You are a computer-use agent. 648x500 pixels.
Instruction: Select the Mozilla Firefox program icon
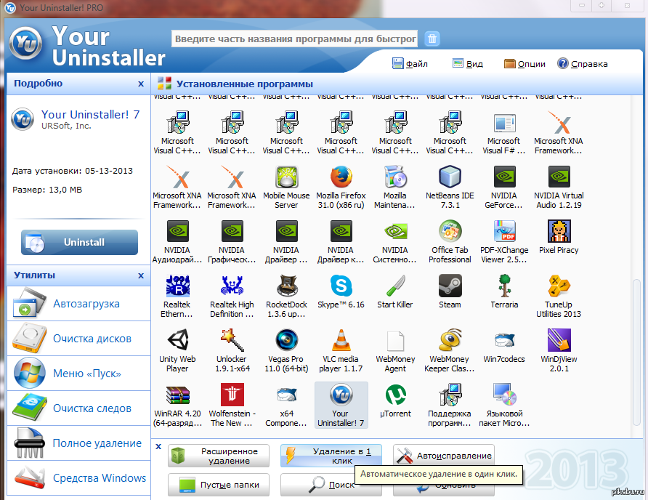pos(341,177)
